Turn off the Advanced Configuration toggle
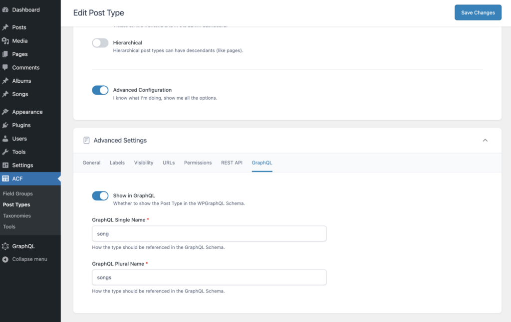This screenshot has width=511, height=322. point(100,90)
